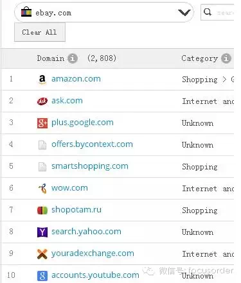
Task: Click the youradexchange orange X icon
Action: [42, 254]
